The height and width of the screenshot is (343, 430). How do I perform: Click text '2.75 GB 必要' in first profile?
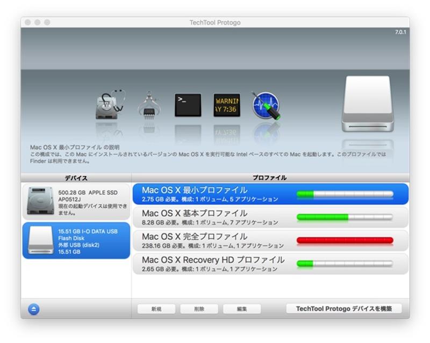point(159,199)
